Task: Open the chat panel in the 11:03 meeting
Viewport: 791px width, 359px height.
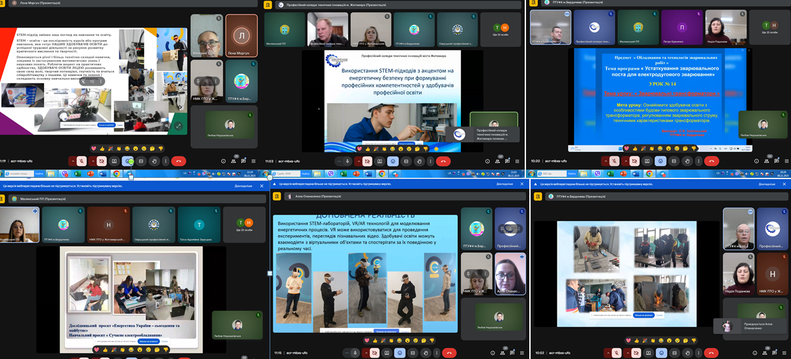Action: (x=507, y=161)
